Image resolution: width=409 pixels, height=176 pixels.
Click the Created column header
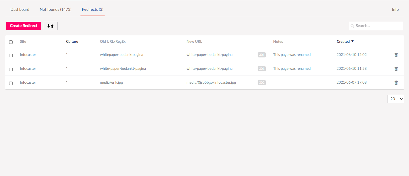[343, 41]
